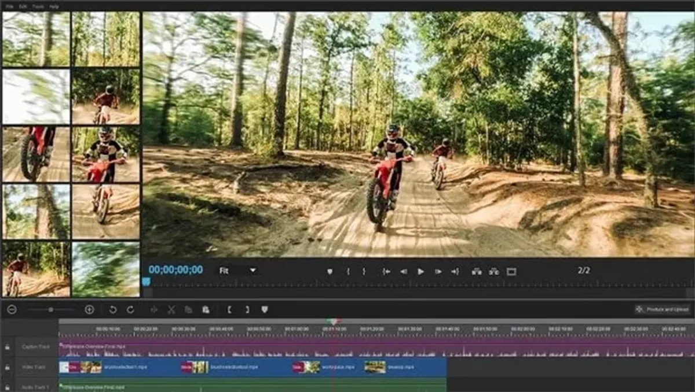Toggle the full-screen preview icon
Viewport: 695px width, 392px height.
[x=511, y=271]
